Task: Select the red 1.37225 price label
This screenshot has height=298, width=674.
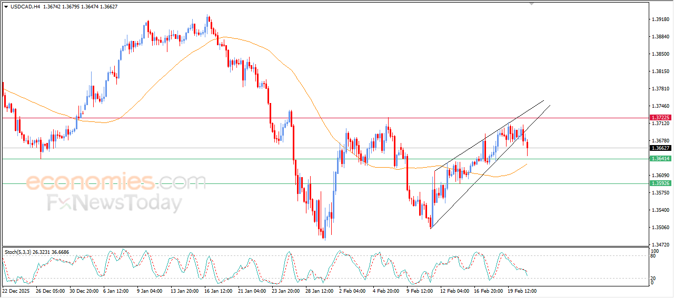Action: tap(660, 118)
